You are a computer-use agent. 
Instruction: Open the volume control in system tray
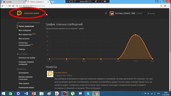pos(149,94)
